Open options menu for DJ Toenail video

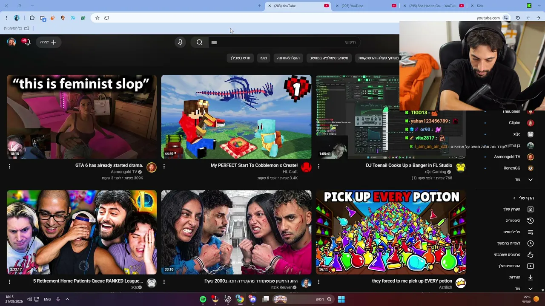tap(318, 166)
